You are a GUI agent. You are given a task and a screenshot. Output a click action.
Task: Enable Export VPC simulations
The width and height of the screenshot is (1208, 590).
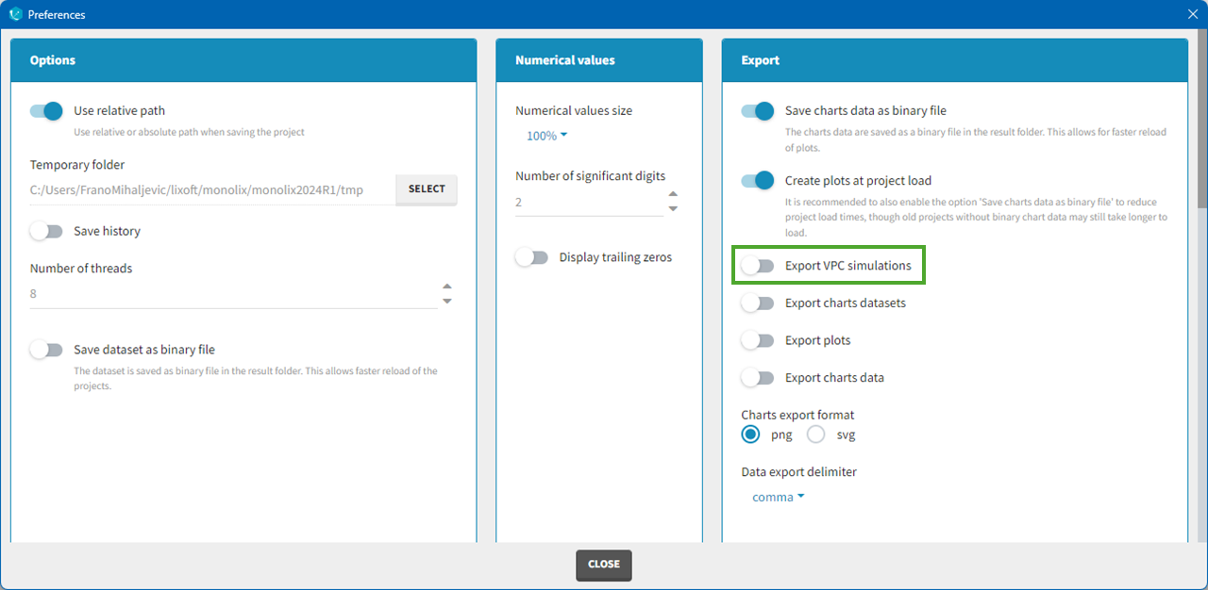(x=757, y=266)
